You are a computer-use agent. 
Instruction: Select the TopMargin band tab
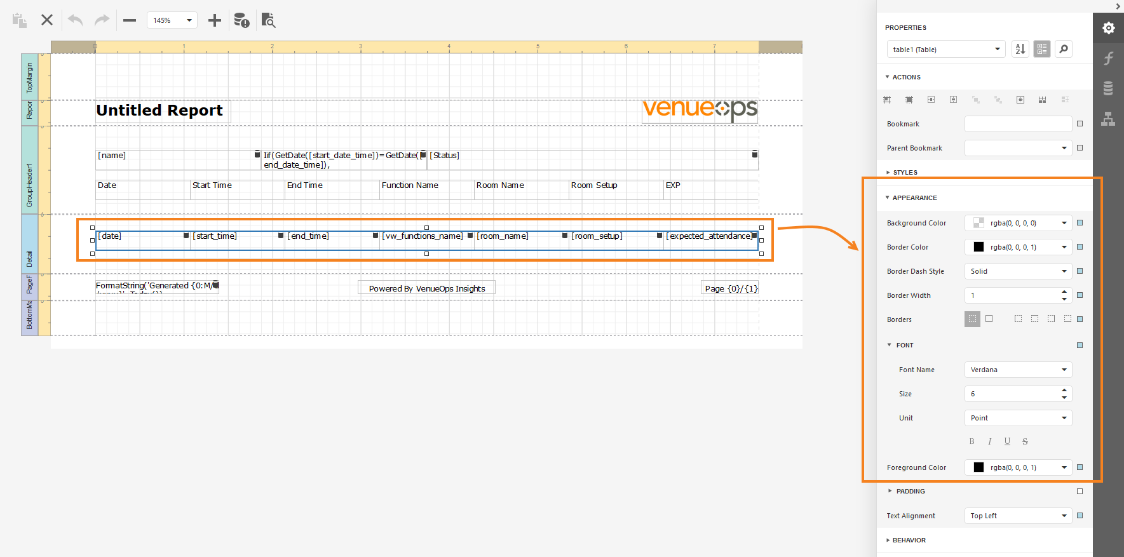tap(29, 77)
